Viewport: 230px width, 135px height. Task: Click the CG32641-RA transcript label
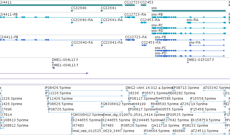(112, 20)
